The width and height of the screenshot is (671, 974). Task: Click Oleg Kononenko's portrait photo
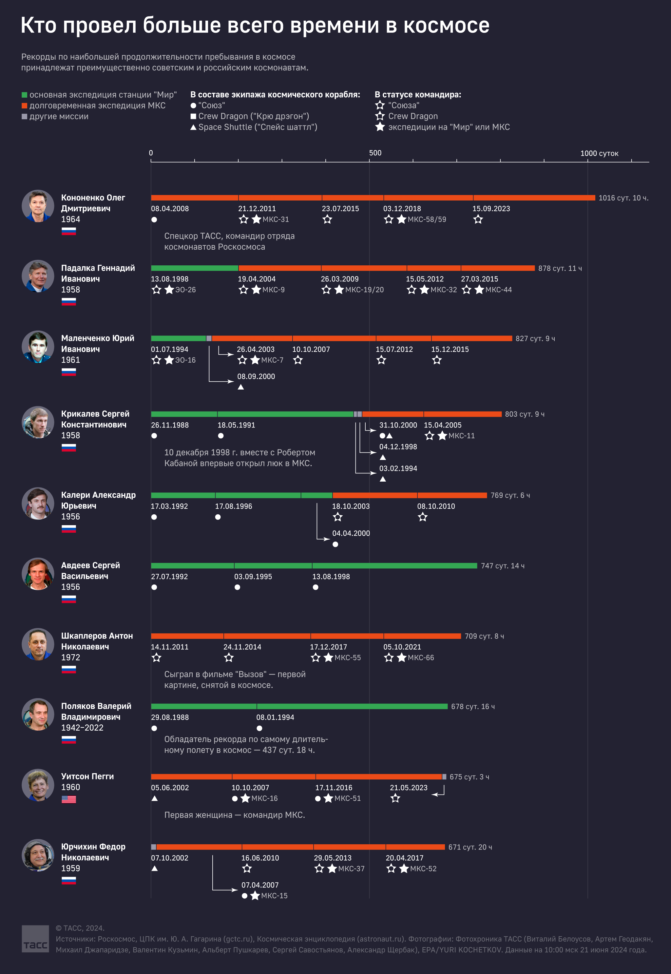click(x=38, y=206)
